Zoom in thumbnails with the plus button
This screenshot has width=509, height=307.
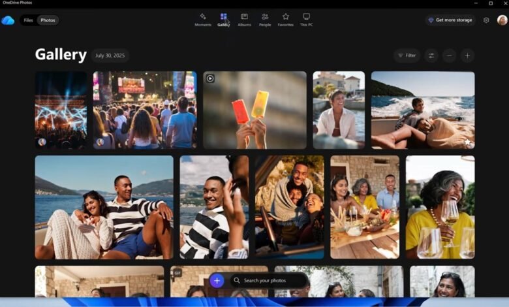click(467, 56)
